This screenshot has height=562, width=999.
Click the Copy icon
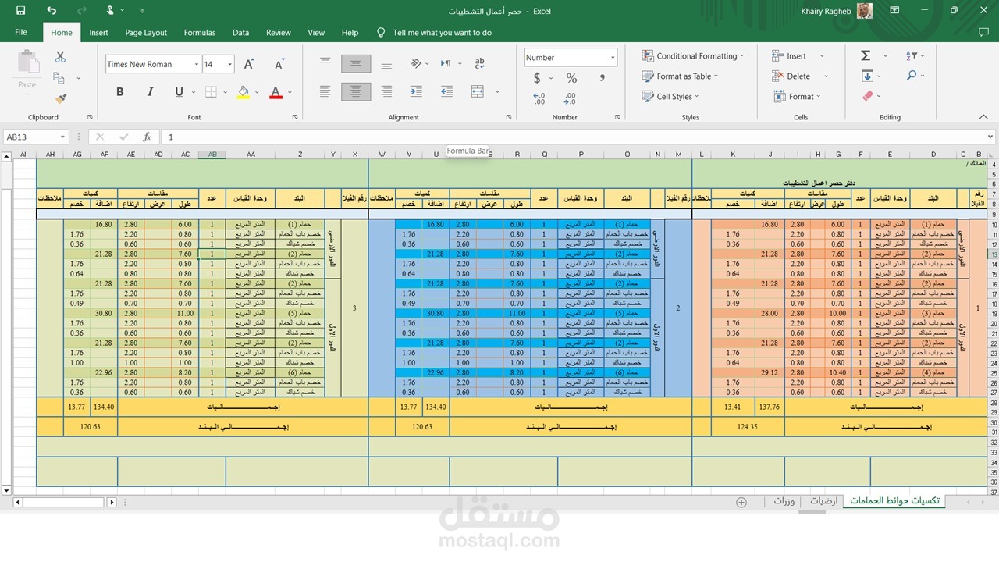coord(59,77)
